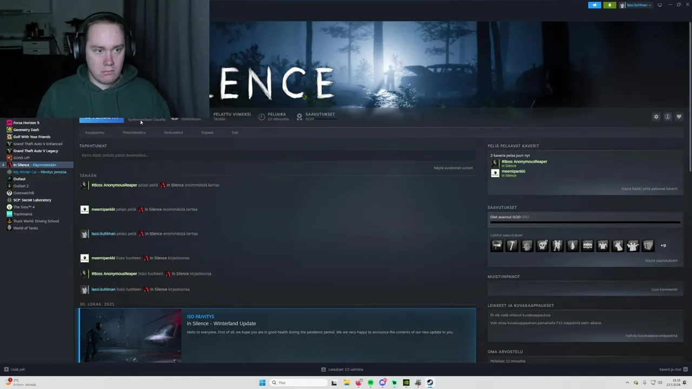
Task: Open the lassi.kuhlman account dropdown
Action: click(636, 5)
